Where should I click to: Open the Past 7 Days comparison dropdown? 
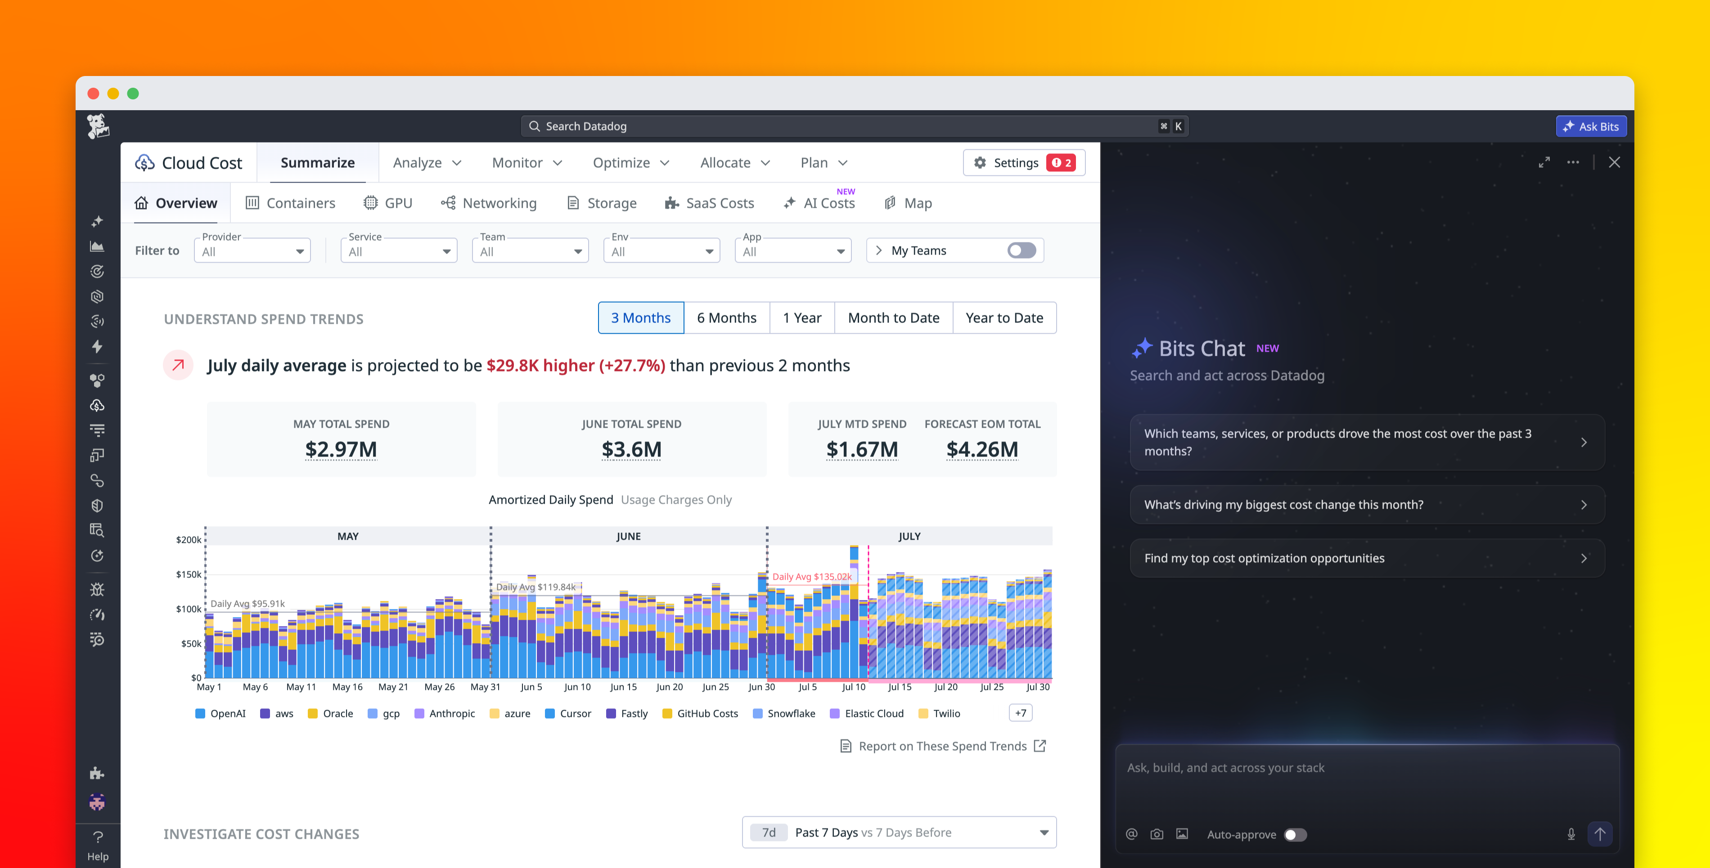(899, 832)
